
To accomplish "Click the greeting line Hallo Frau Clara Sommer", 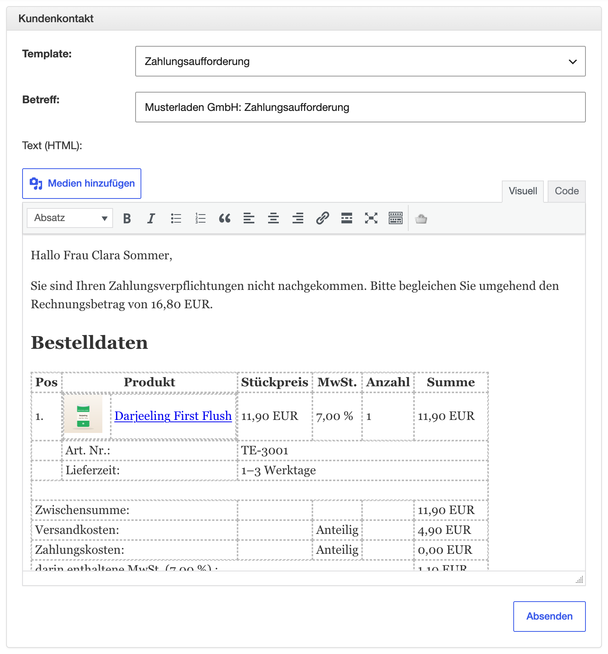I will 102,255.
